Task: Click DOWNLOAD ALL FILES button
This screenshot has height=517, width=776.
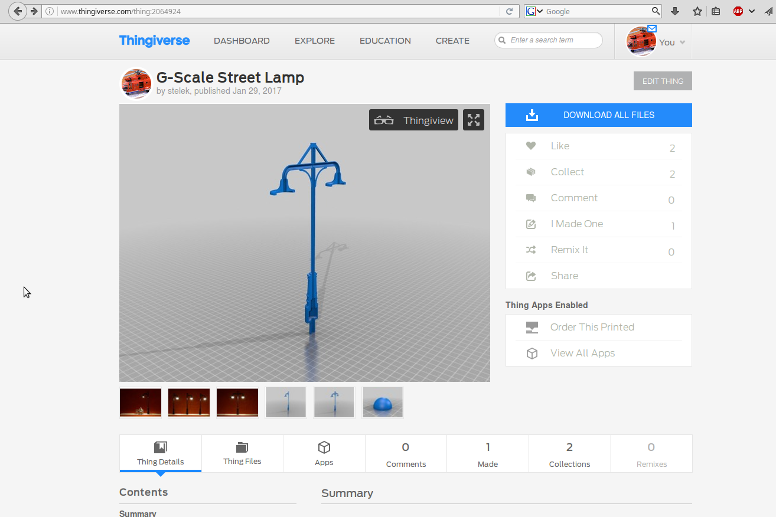Action: 598,115
